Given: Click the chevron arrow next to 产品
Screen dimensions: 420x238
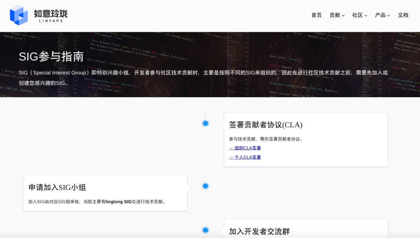Looking at the screenshot, I should click(388, 16).
